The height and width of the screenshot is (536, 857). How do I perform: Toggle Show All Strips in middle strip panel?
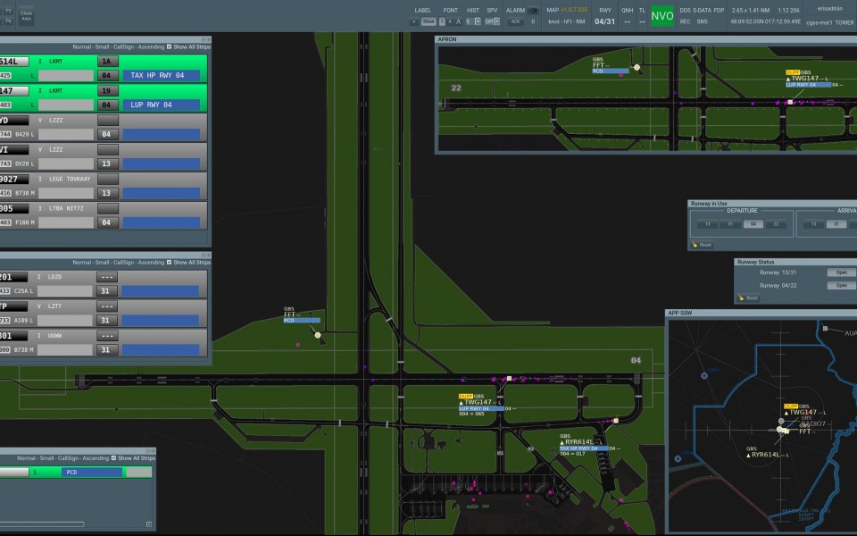169,263
